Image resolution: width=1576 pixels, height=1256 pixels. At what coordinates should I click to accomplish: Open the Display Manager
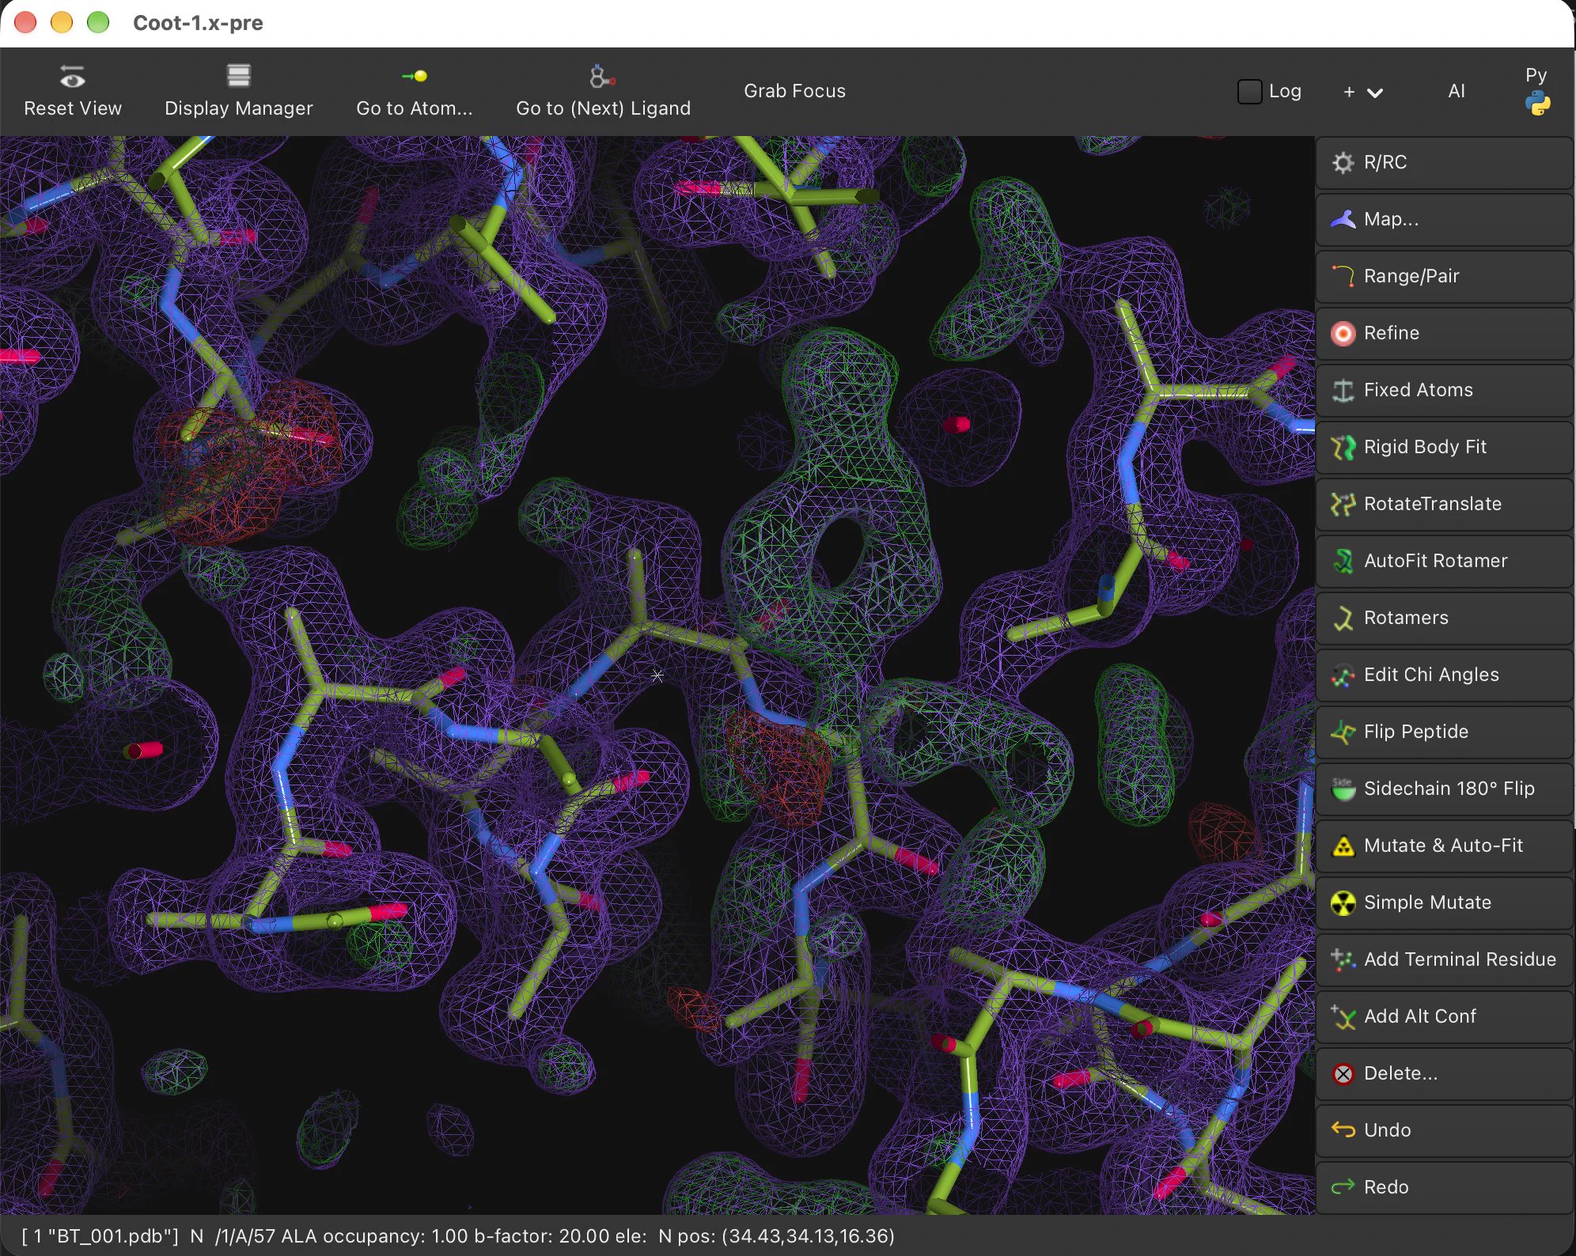(x=238, y=91)
